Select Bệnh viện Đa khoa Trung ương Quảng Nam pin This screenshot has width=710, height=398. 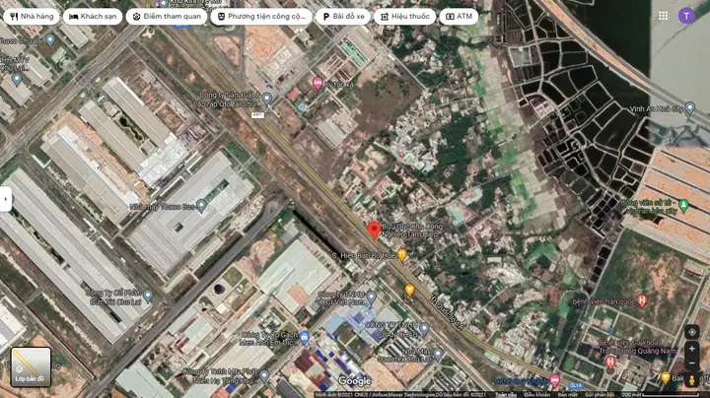pos(610,362)
